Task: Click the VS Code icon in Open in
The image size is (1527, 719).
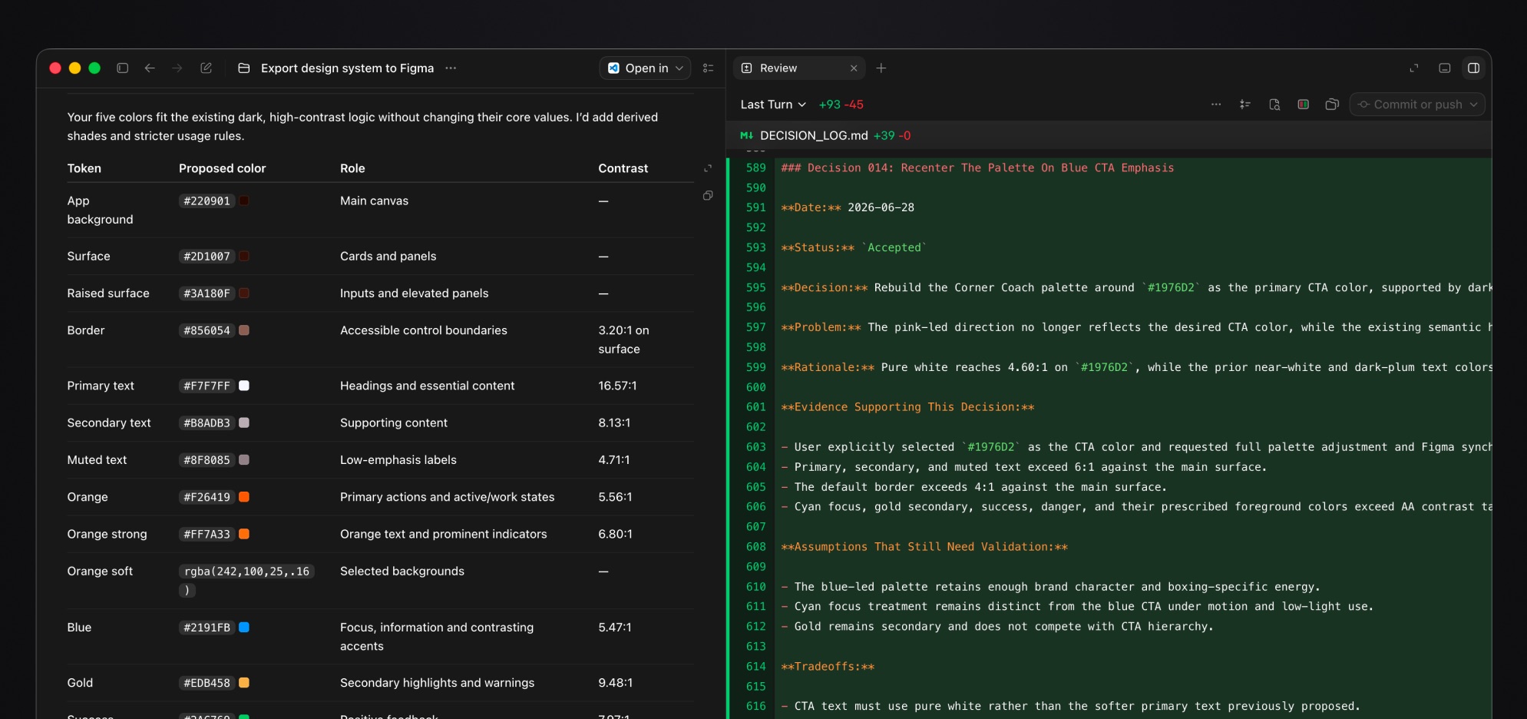Action: (x=613, y=68)
